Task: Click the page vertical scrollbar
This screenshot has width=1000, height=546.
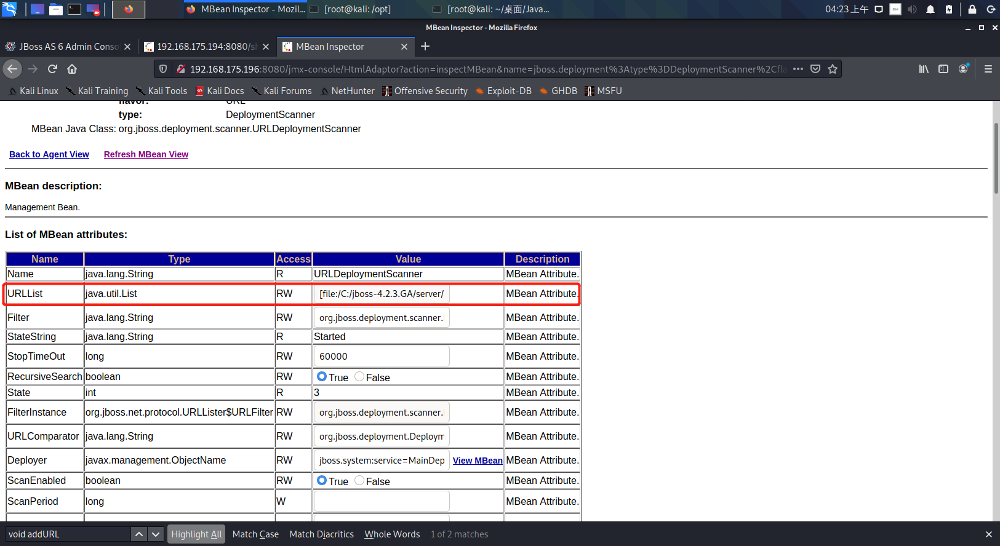Action: 996,158
